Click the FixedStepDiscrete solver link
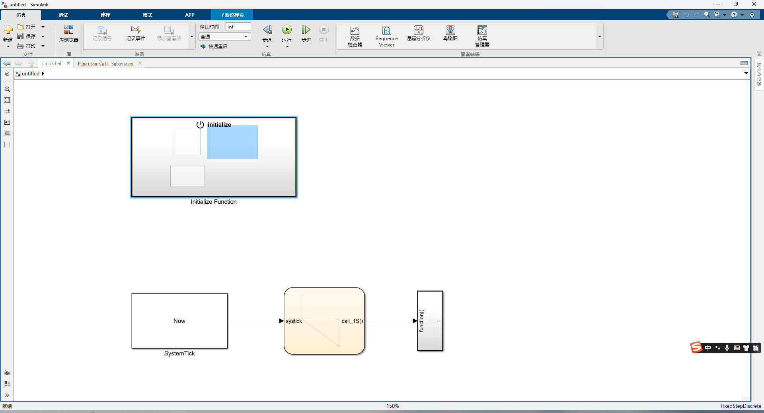The height and width of the screenshot is (413, 764). click(741, 406)
